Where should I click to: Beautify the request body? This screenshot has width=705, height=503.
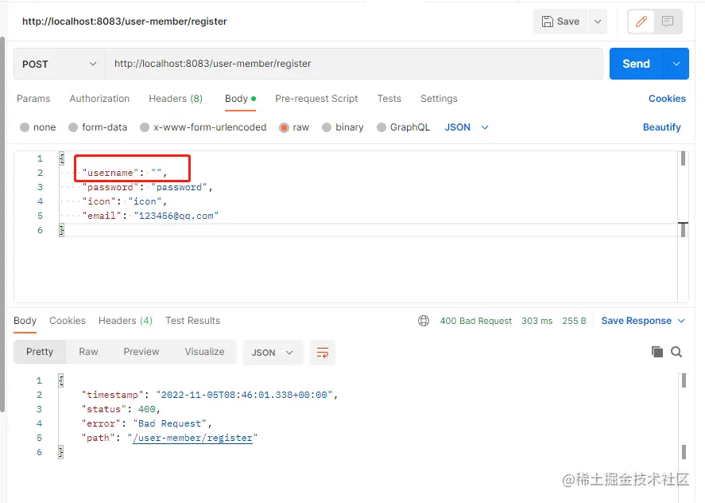[661, 127]
